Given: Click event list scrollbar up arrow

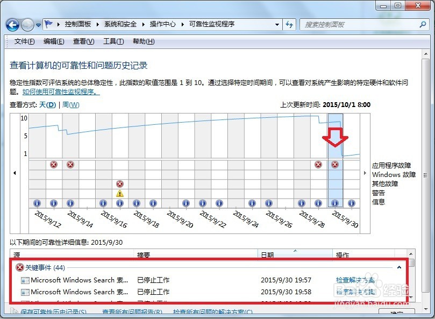Looking at the screenshot, I should coord(411,254).
